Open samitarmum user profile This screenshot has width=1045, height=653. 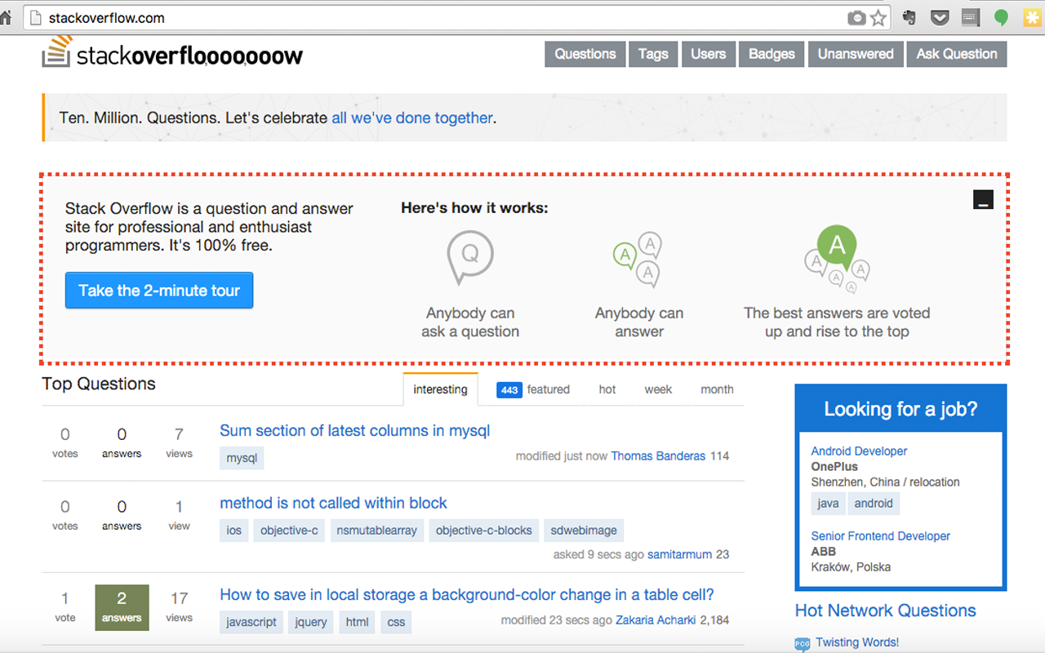coord(679,555)
